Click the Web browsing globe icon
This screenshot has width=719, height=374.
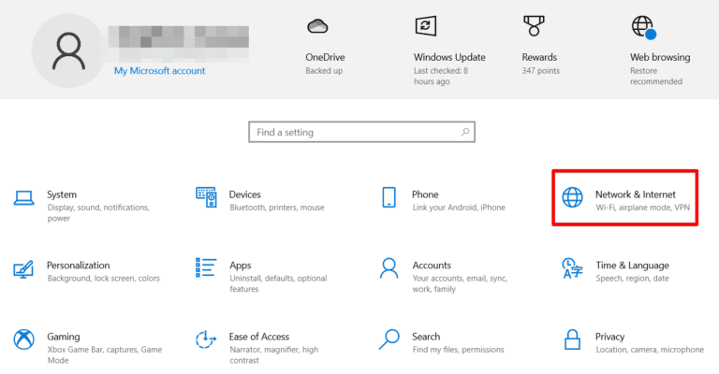pyautogui.click(x=644, y=27)
